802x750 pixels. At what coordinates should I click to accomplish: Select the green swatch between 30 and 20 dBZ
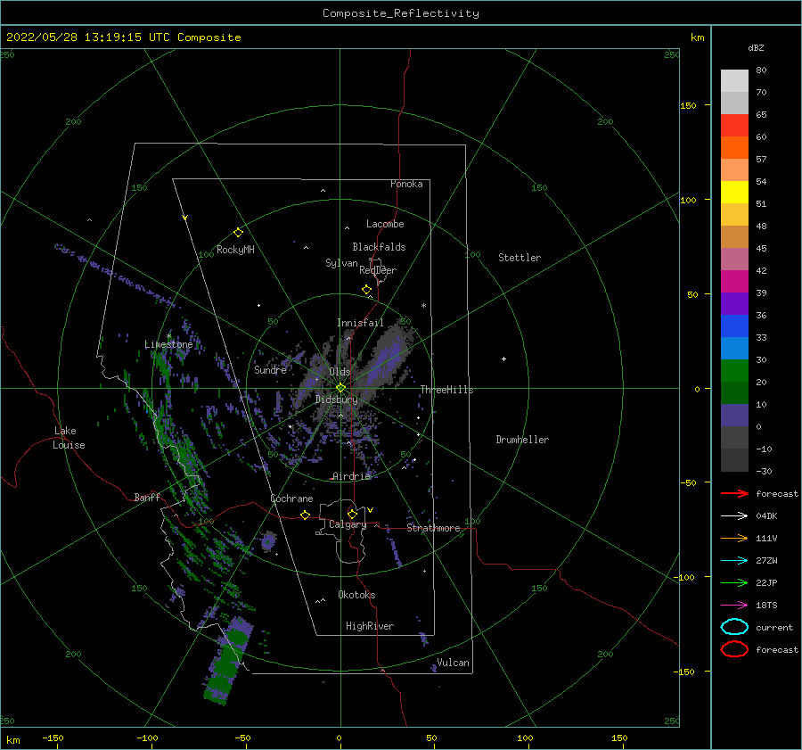(734, 371)
